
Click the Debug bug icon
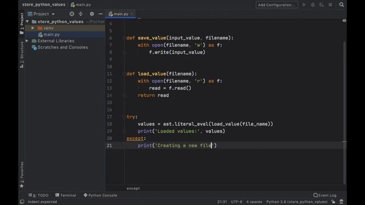point(313,5)
